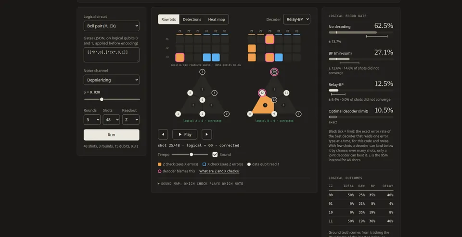
Task: Click the orange Z check legend swatch
Action: pyautogui.click(x=159, y=164)
